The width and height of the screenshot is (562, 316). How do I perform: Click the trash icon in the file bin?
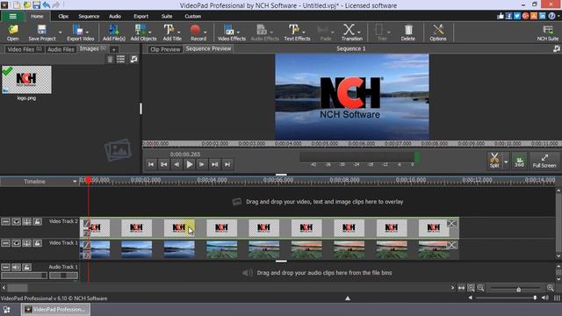pyautogui.click(x=110, y=59)
